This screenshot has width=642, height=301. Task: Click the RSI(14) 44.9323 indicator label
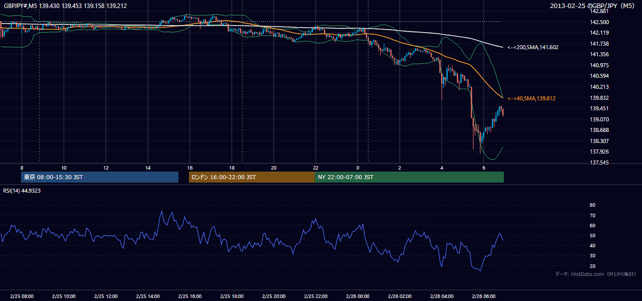click(22, 191)
